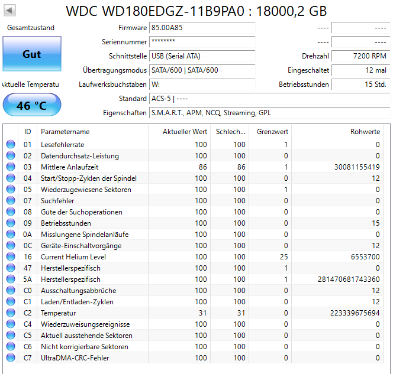This screenshot has width=393, height=374.
Task: Click the Übertragungsmodus SATA/600 field
Action: [202, 70]
